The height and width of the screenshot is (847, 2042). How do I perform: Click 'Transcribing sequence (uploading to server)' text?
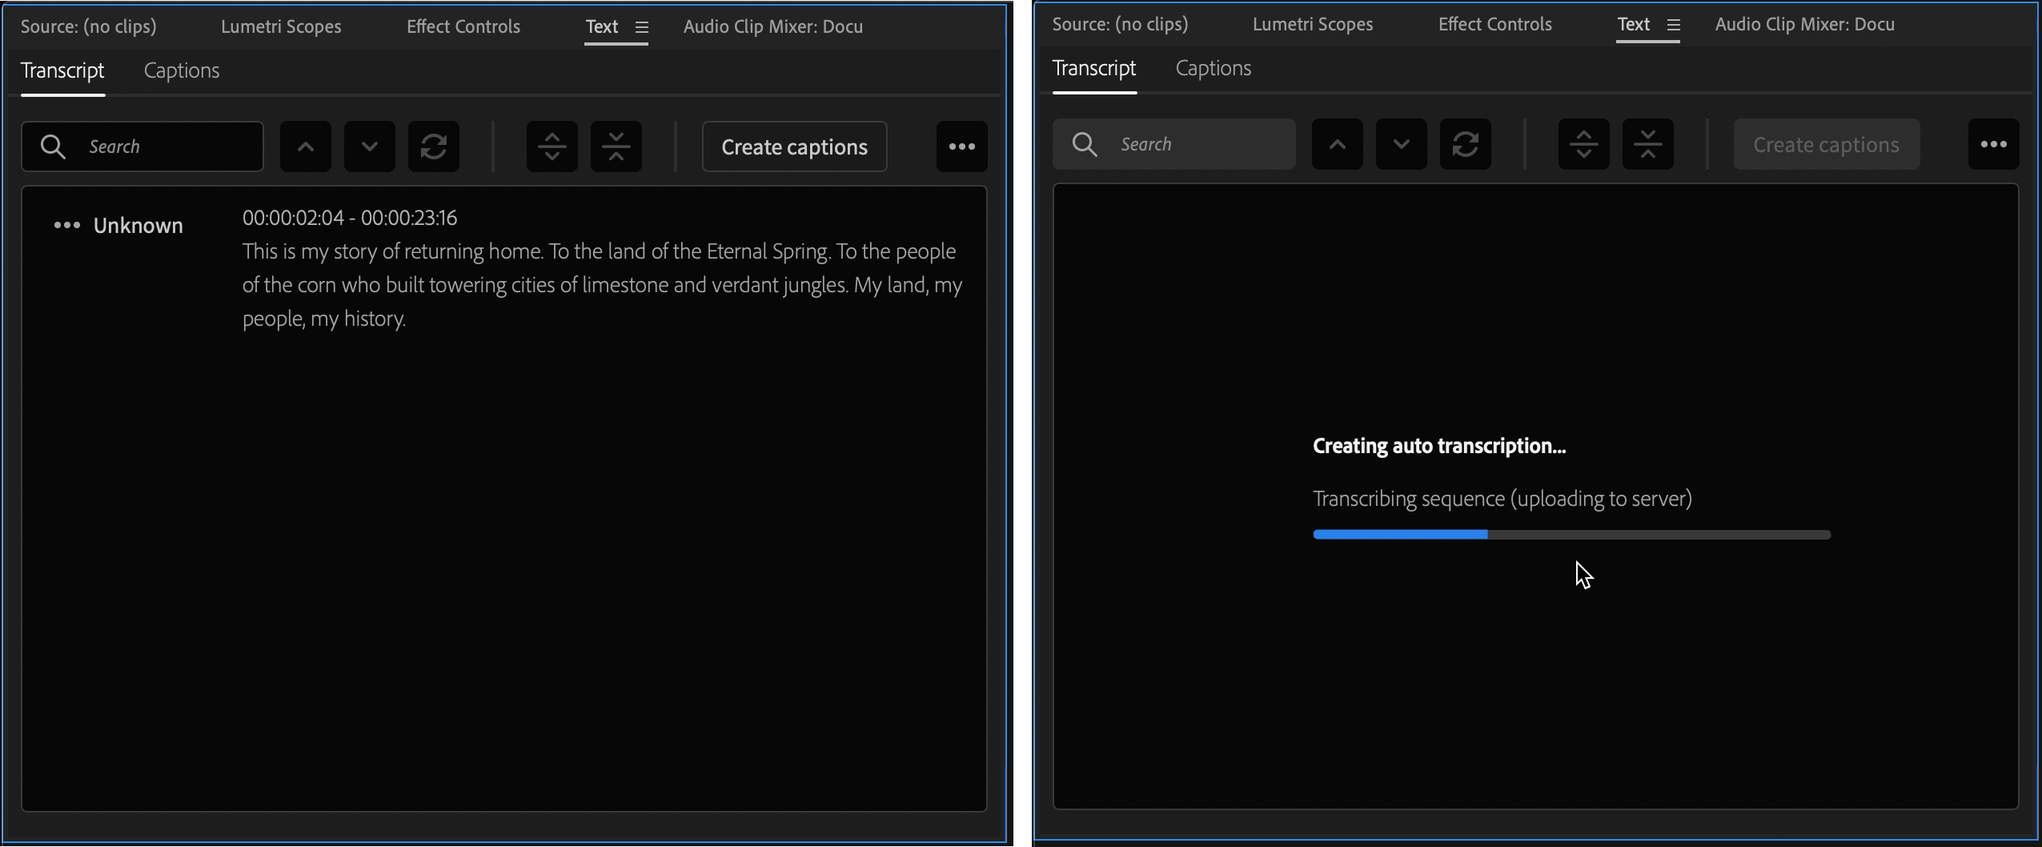tap(1502, 499)
